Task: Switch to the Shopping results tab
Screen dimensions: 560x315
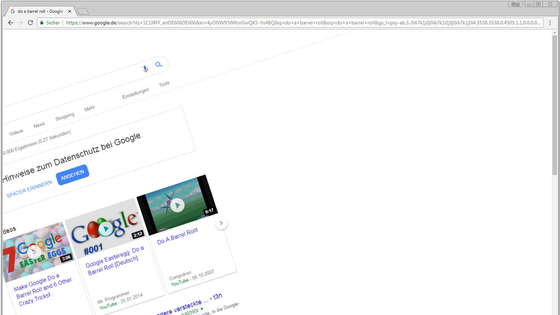Action: pyautogui.click(x=64, y=116)
